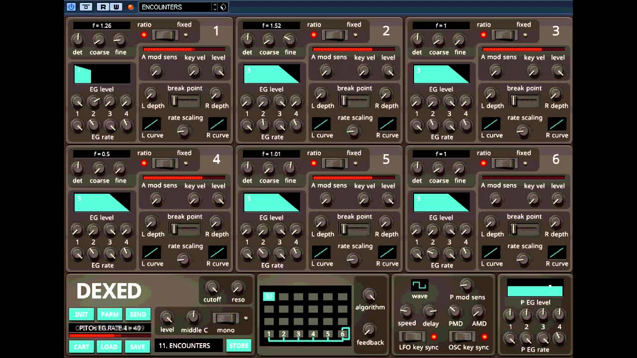Click the P mod sens knob
Viewport: 637px width, 358px height.
pos(466,285)
